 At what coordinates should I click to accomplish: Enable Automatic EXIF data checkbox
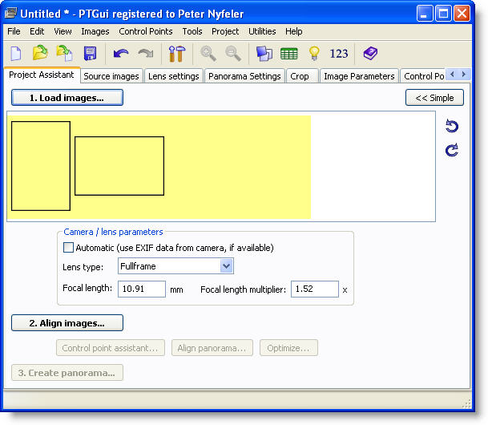pyautogui.click(x=68, y=248)
